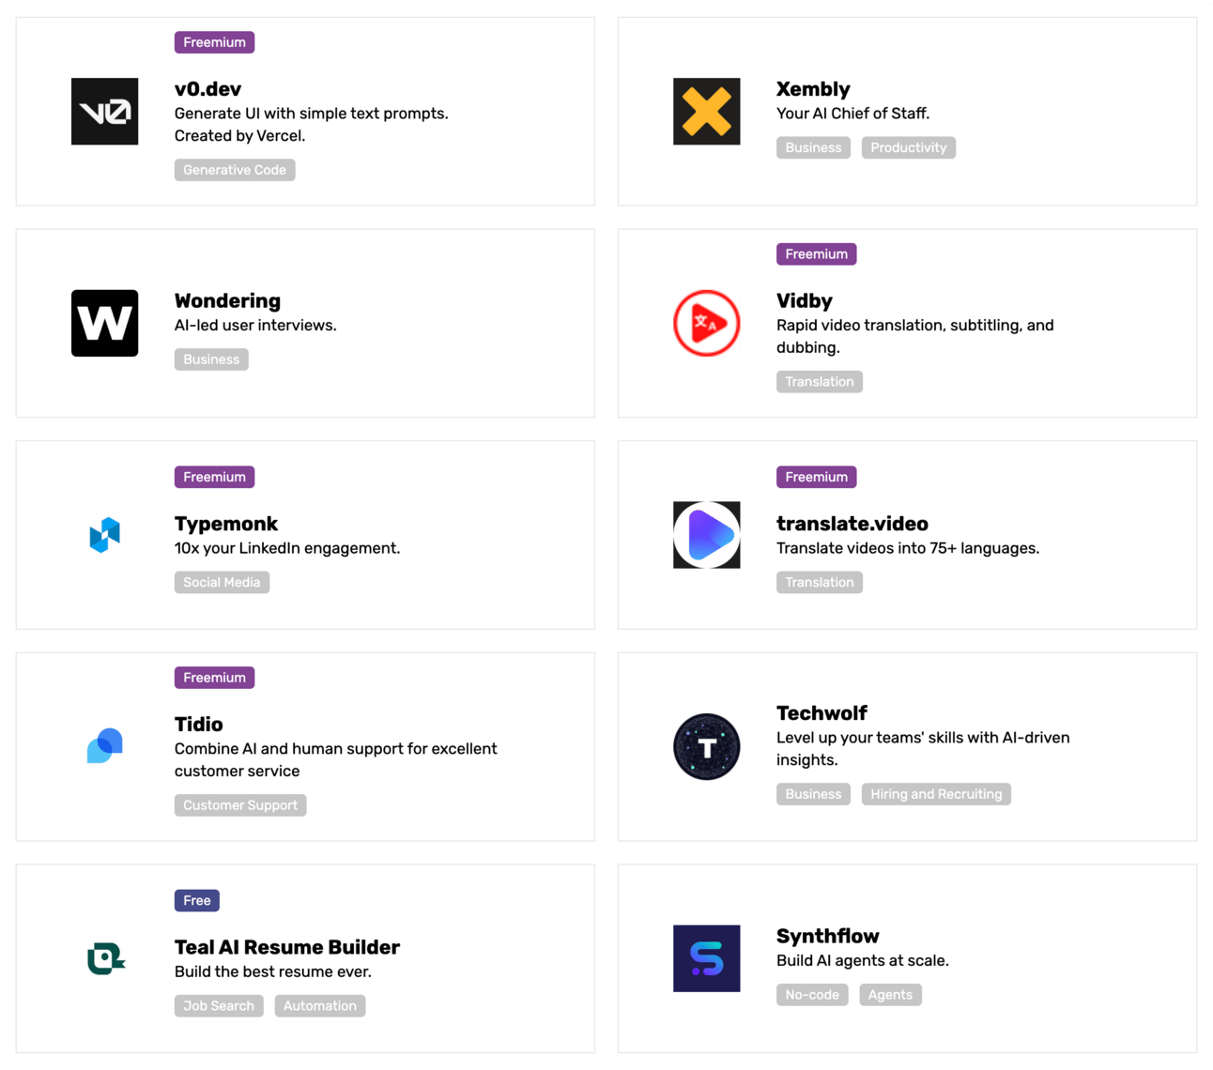Select the Job Search tag
This screenshot has height=1070, width=1213.
point(219,1005)
